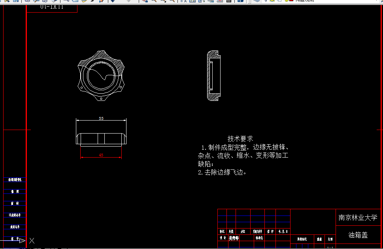The image size is (383, 249).
Task: Select the 技术要求 heading text
Action: 240,139
